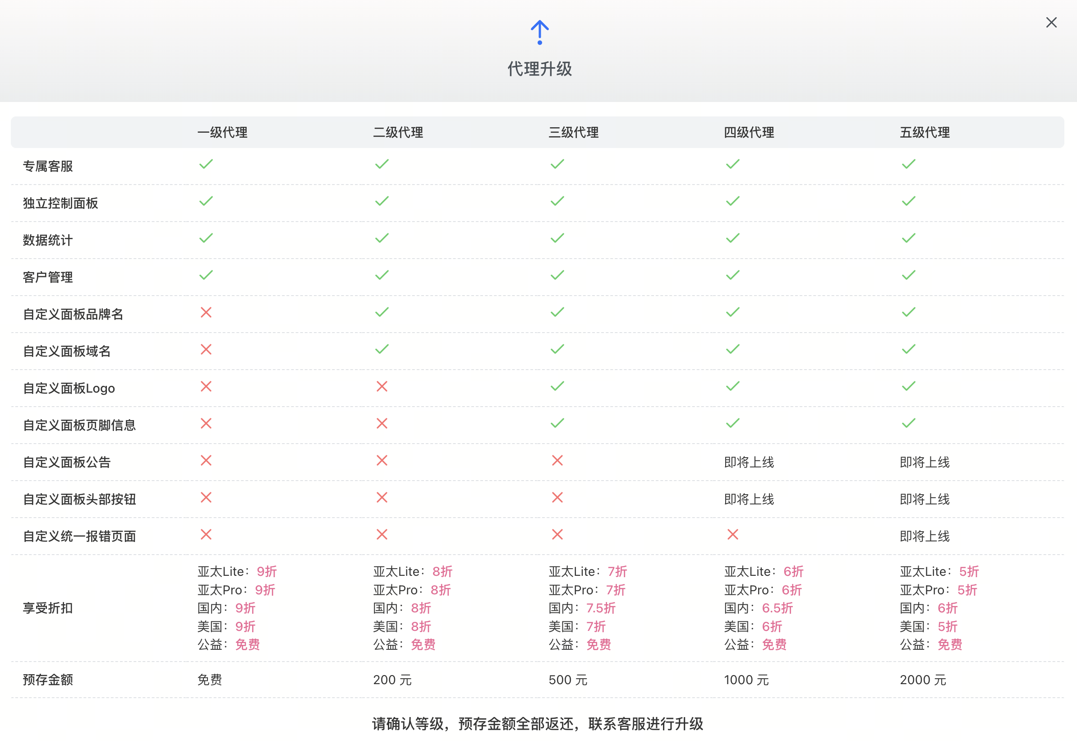Viewport: 1077px width, 741px height.
Task: Select the 五级代理 column header
Action: [924, 132]
